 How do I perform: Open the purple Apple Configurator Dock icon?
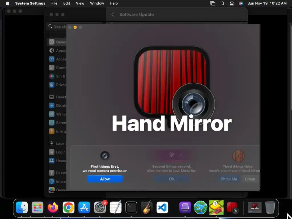click(185, 208)
